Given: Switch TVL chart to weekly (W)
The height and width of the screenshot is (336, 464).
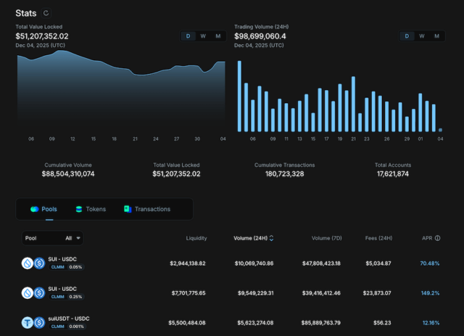Looking at the screenshot, I should (202, 36).
